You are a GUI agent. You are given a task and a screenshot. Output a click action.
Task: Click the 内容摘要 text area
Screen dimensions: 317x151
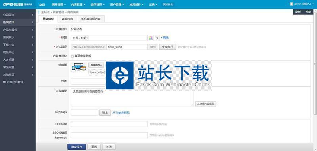(x=132, y=97)
